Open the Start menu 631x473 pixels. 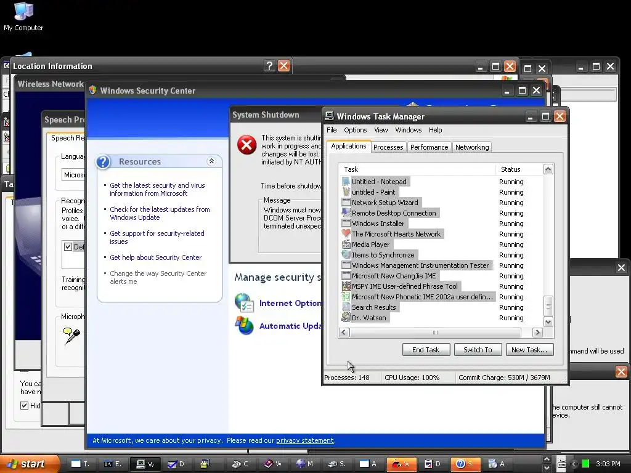(x=28, y=464)
